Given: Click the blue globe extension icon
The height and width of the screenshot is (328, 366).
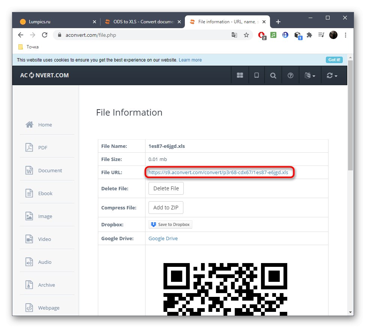Looking at the screenshot, I should 285,35.
